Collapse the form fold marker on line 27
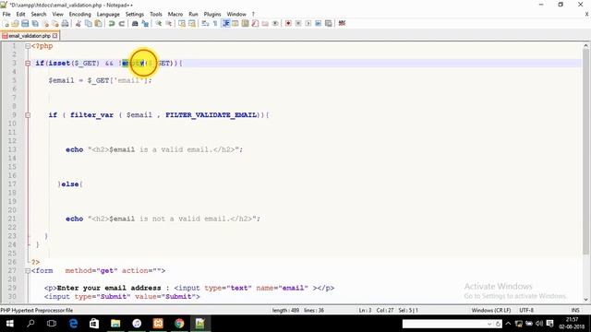This screenshot has width=591, height=332. [28, 270]
